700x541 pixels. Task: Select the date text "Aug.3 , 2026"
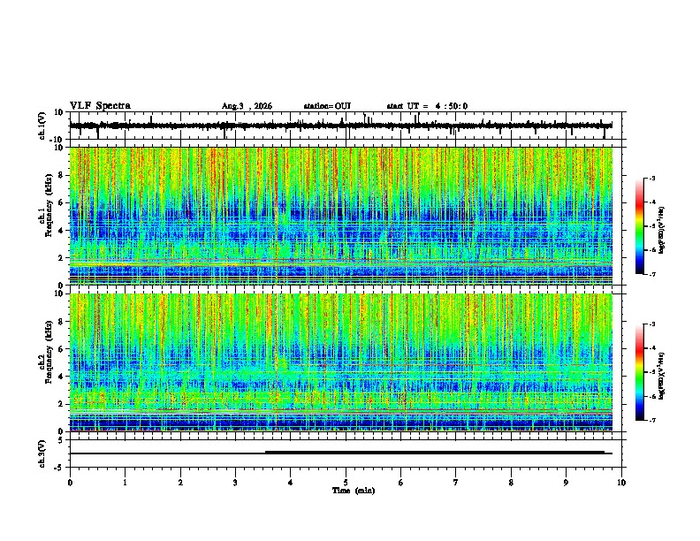[x=247, y=106]
